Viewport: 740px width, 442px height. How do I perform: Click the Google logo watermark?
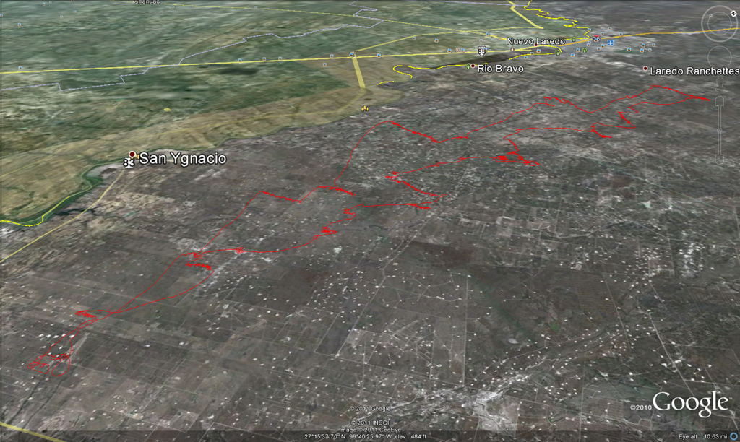(x=689, y=403)
